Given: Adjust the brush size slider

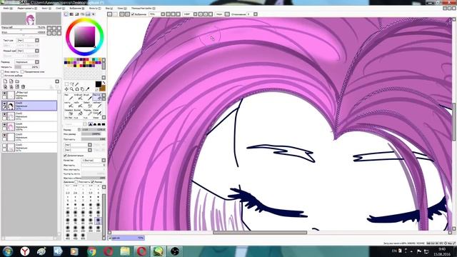Looking at the screenshot, I should (x=94, y=130).
